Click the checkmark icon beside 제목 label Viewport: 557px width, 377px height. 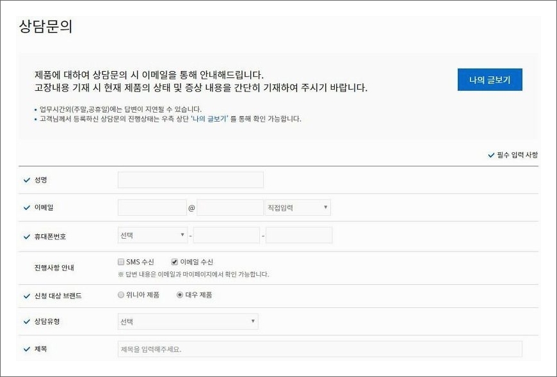(x=26, y=349)
